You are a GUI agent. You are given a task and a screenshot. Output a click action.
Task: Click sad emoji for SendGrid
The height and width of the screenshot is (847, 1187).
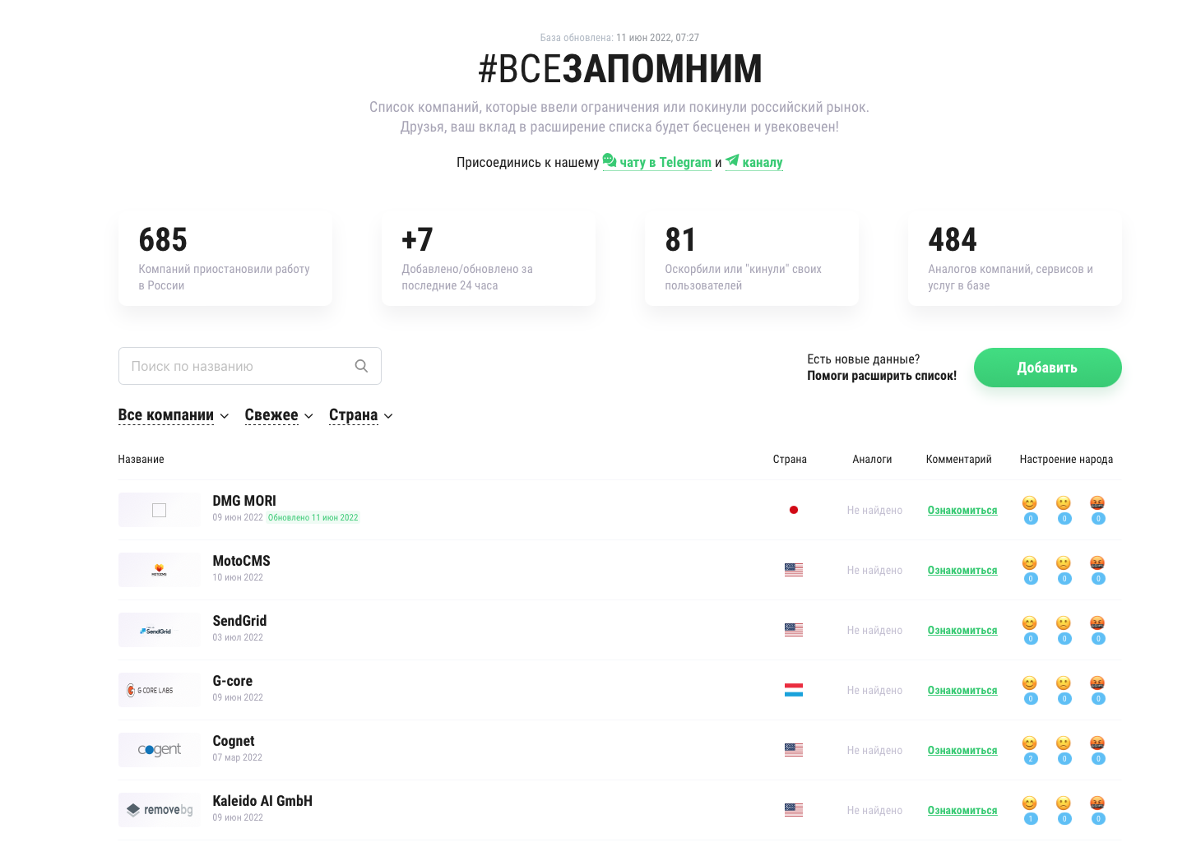click(x=1064, y=623)
